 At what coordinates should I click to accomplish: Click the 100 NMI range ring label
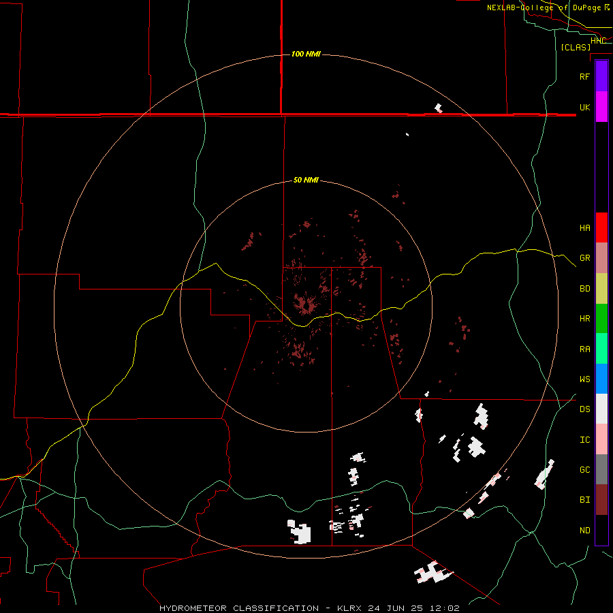coord(306,54)
